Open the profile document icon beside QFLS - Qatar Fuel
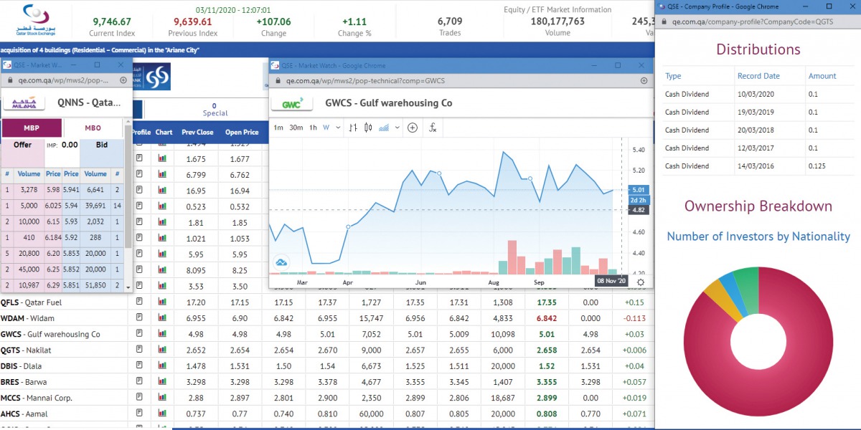The width and height of the screenshot is (861, 430). tap(138, 302)
